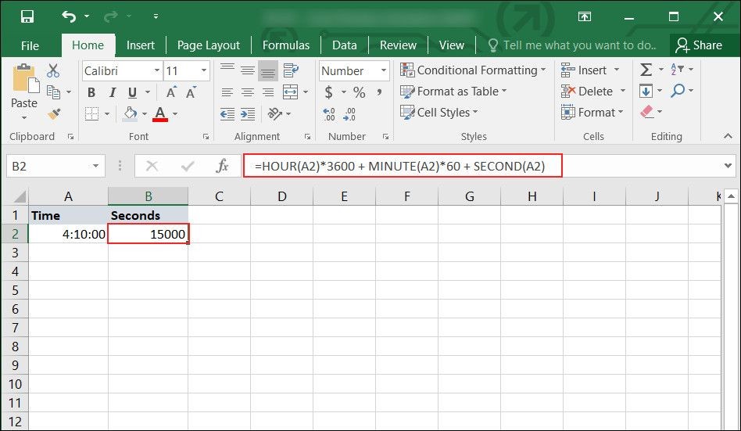Switch to the Formulas tab
Viewport: 741px width, 431px height.
pos(286,45)
